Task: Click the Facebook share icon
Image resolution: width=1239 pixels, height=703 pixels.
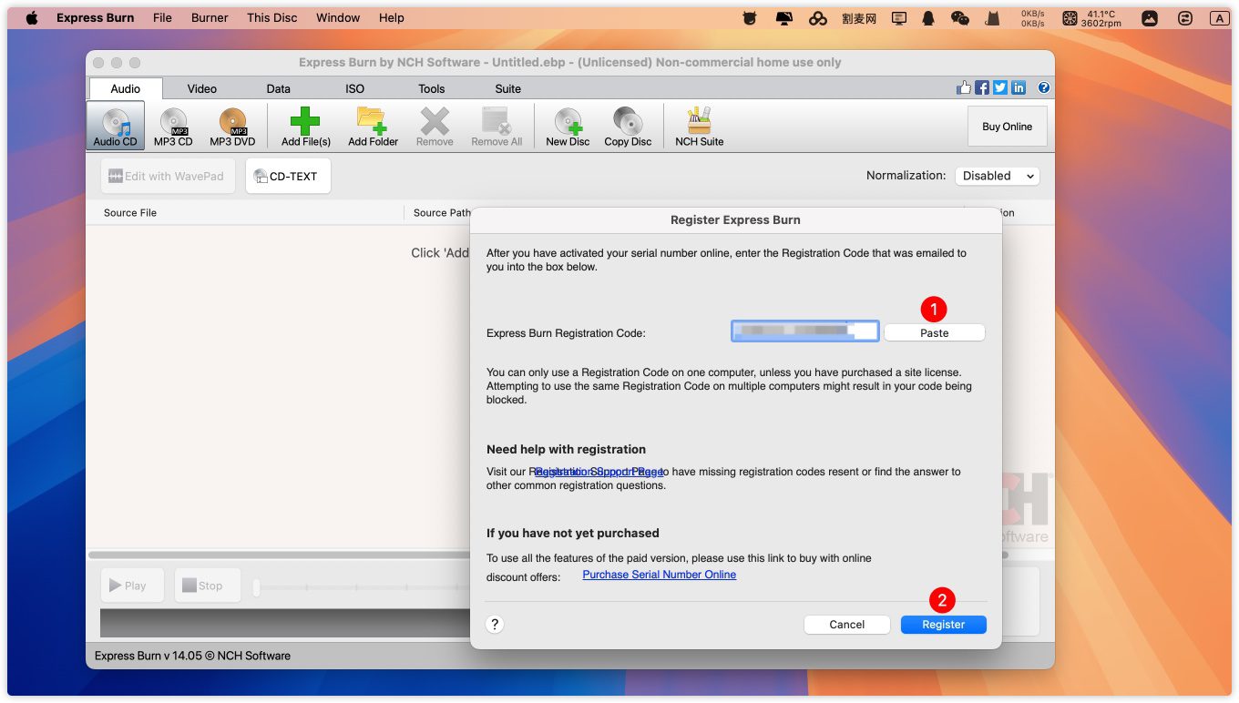Action: pos(982,87)
